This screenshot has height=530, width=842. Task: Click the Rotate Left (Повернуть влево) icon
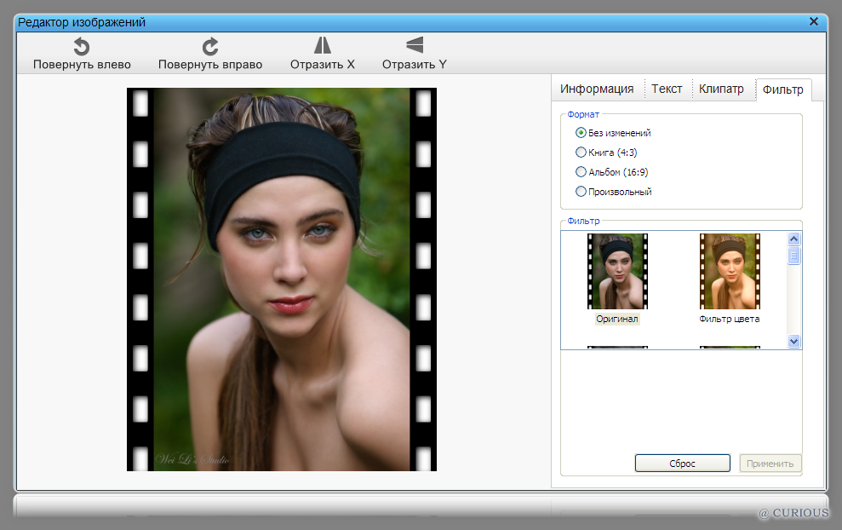coord(82,47)
